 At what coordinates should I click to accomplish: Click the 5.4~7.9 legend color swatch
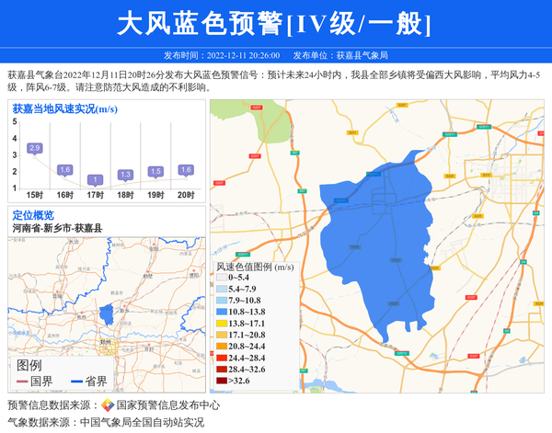[222, 289]
